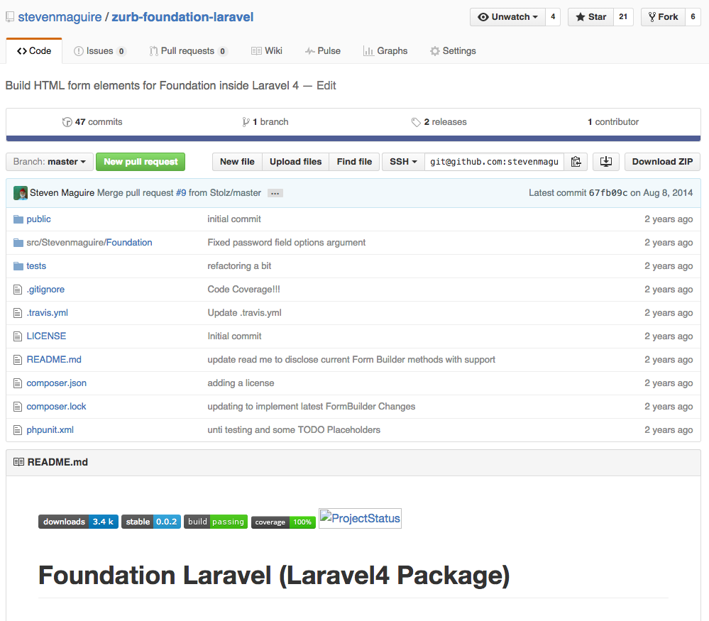View the 1 contributor link
This screenshot has height=621, width=709.
(613, 122)
